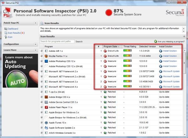188x138 pixels.
Task: Click the Scan Results header document icon
Action: pos(42,23)
